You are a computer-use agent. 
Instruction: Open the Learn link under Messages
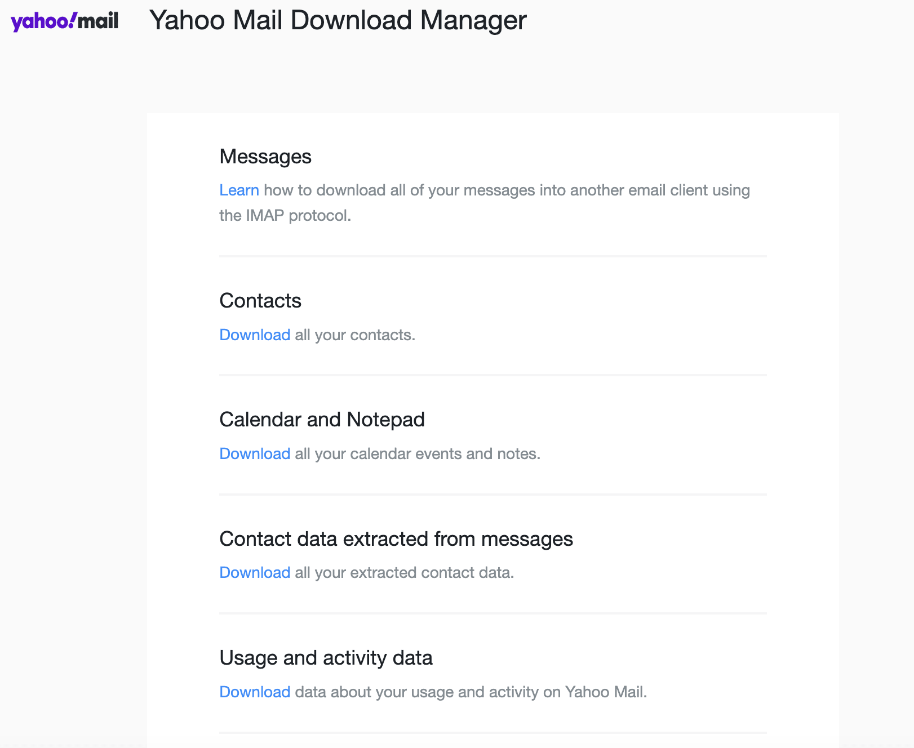pyautogui.click(x=239, y=190)
